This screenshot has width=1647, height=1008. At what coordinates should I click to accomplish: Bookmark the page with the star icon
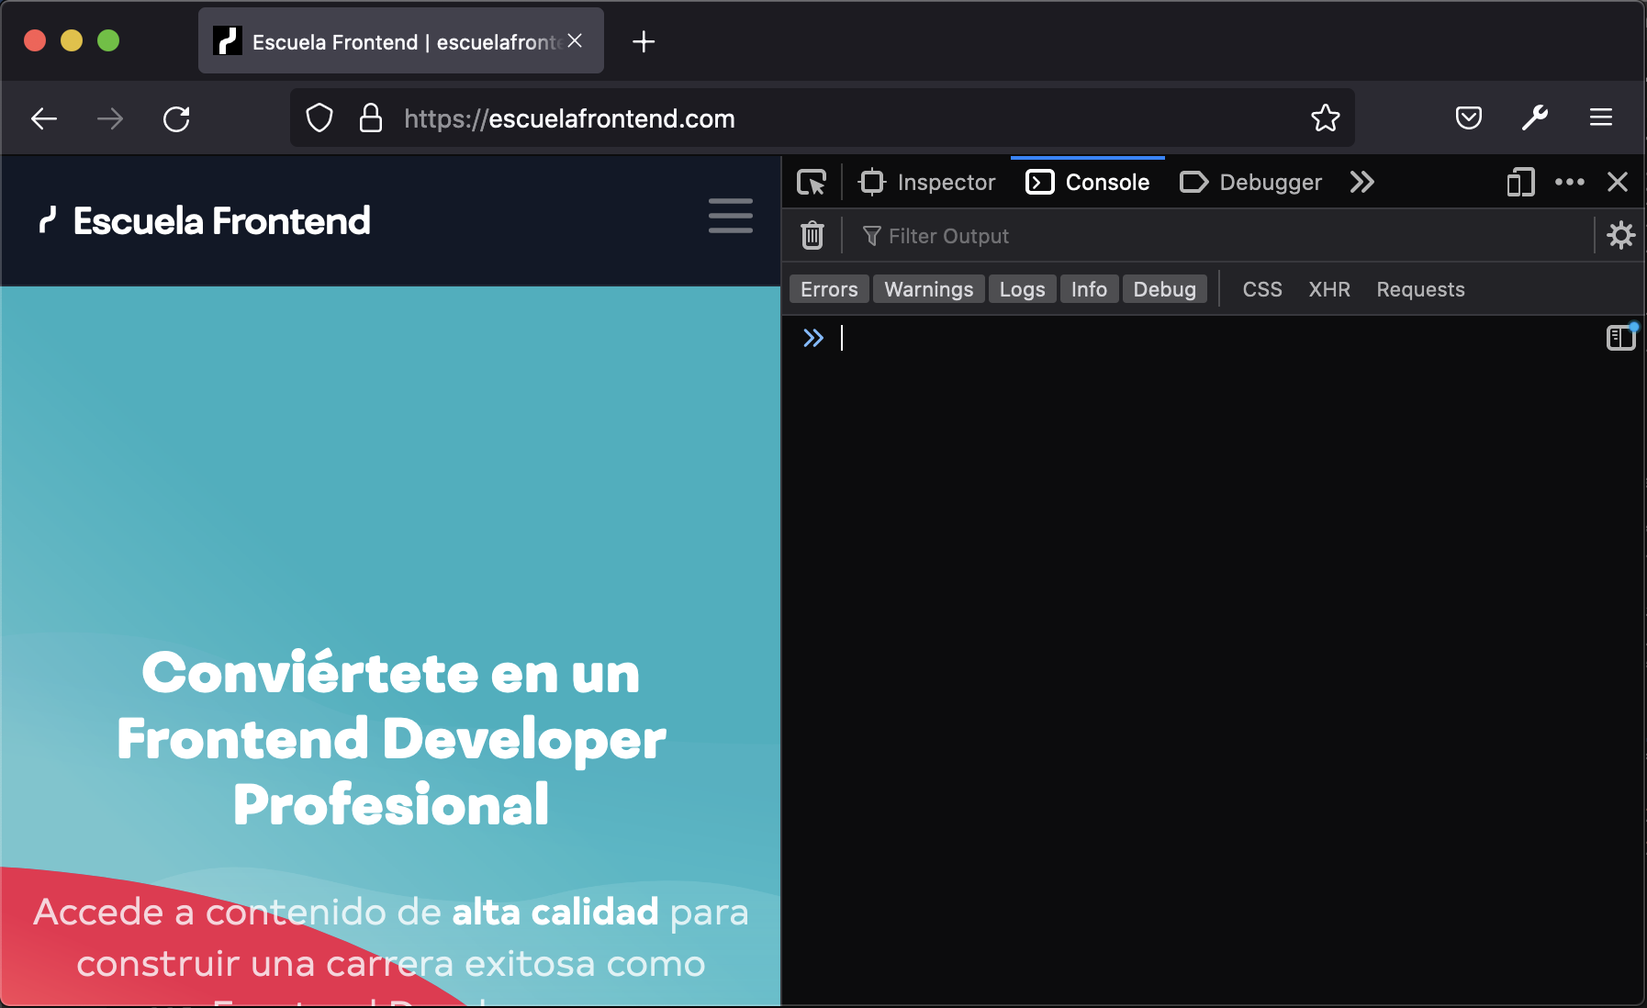point(1325,118)
